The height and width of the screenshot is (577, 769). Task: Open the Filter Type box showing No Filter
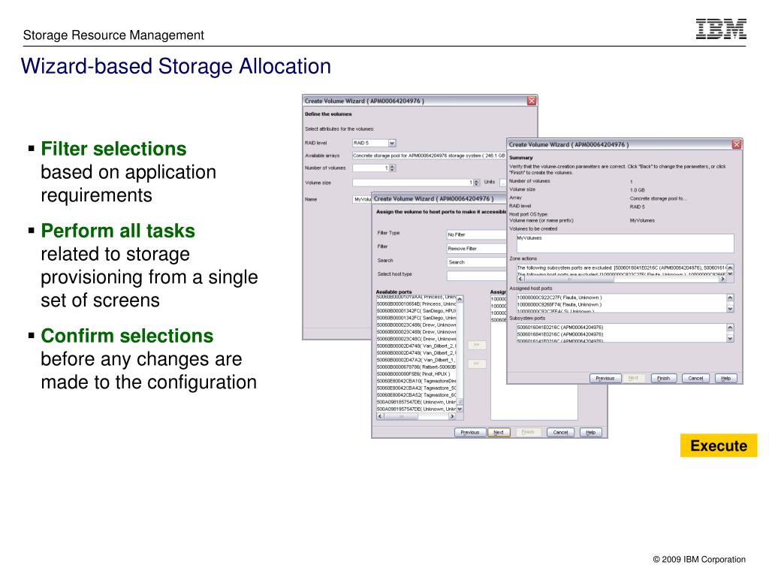pyautogui.click(x=476, y=234)
